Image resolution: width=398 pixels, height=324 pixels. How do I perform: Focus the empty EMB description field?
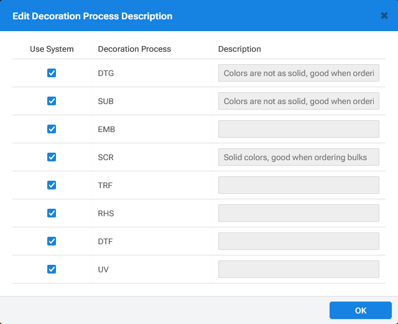coord(298,129)
